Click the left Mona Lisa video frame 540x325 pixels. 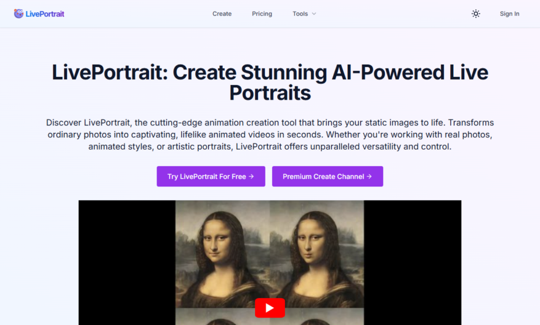[222, 254]
